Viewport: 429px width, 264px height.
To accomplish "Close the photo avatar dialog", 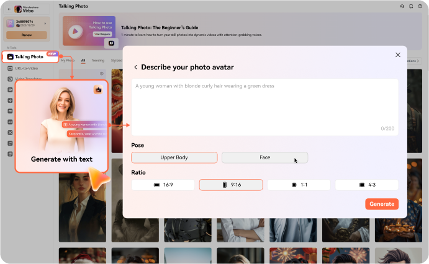I will [x=398, y=55].
